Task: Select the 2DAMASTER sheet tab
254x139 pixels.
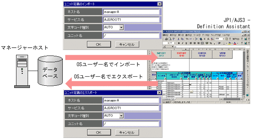Action: point(169,99)
